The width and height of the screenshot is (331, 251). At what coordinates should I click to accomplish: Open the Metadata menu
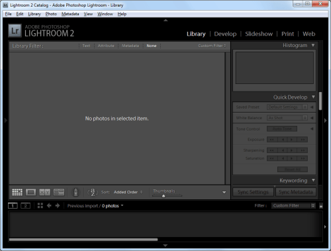(x=70, y=14)
